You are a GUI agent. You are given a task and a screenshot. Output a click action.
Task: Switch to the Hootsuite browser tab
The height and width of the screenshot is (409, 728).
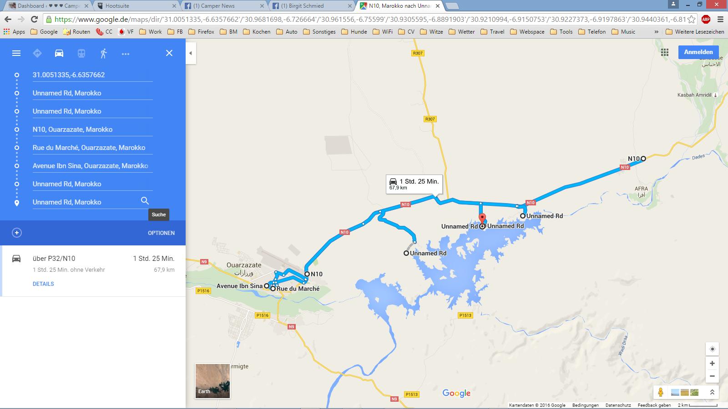tap(136, 6)
